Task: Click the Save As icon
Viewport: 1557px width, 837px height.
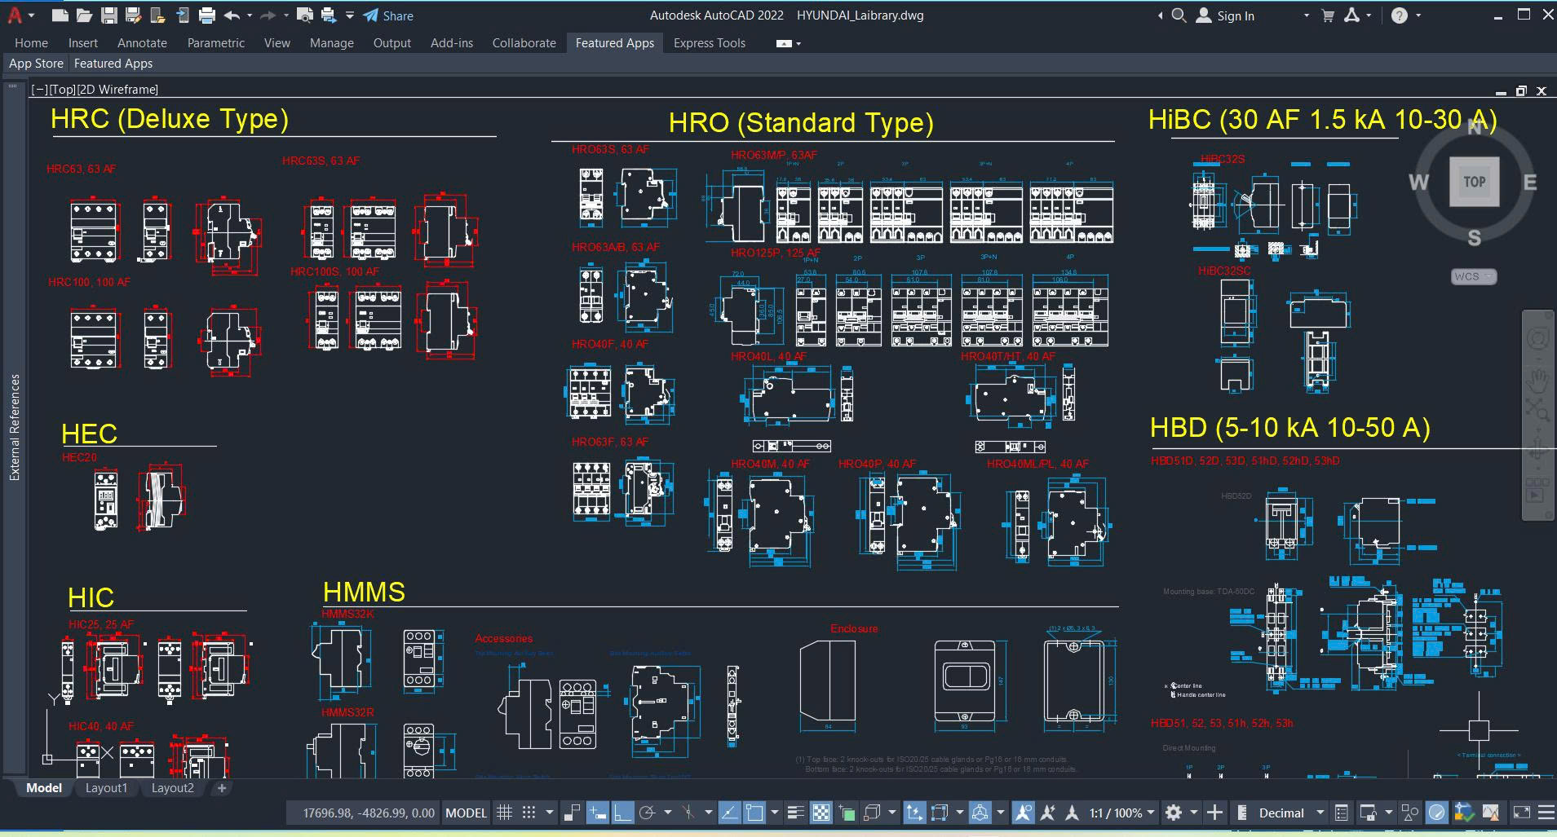Action: tap(134, 15)
